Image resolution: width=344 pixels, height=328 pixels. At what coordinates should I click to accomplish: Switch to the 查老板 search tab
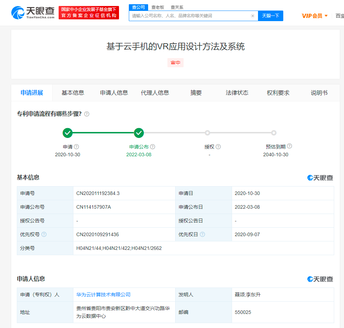click(x=158, y=7)
